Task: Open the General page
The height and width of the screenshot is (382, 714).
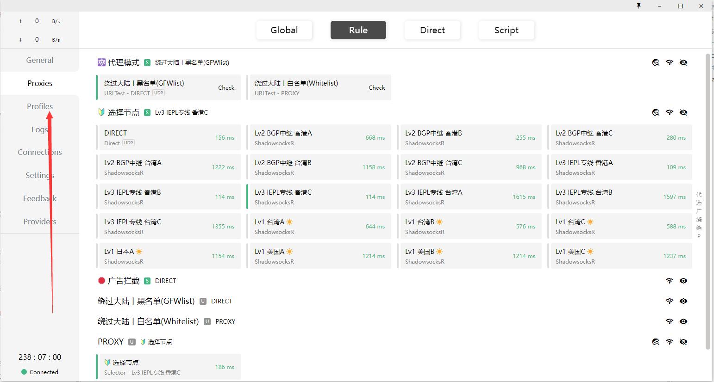Action: (x=40, y=60)
